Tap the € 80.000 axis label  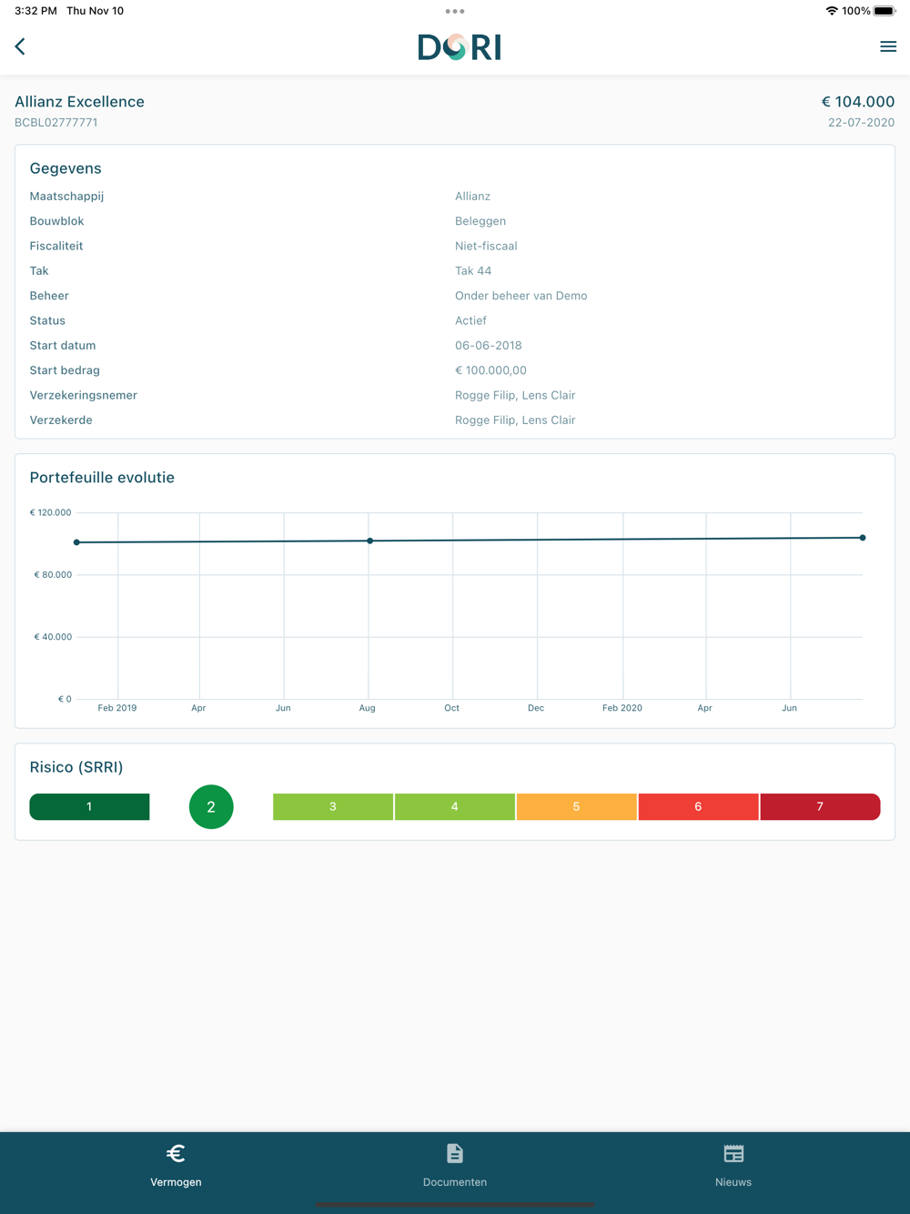pos(53,575)
